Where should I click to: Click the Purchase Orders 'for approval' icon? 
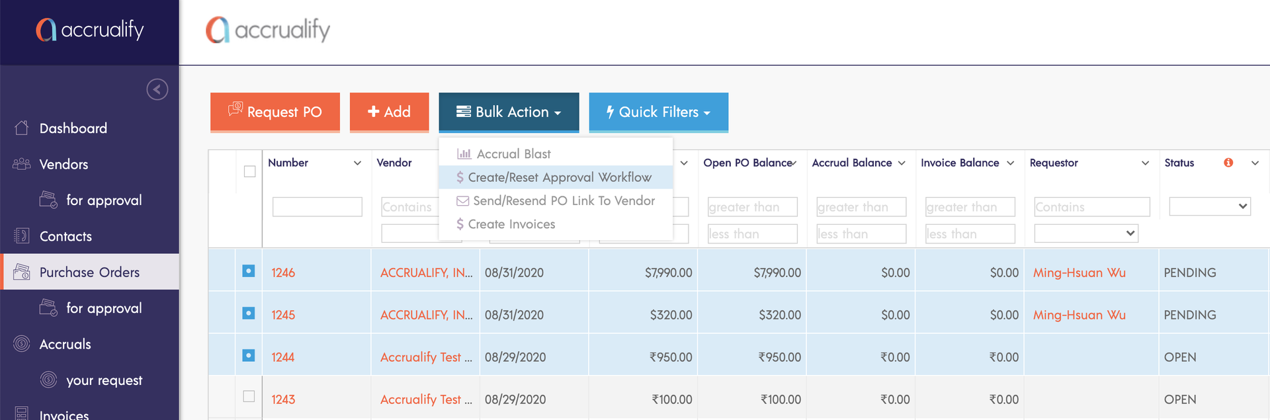tap(49, 308)
